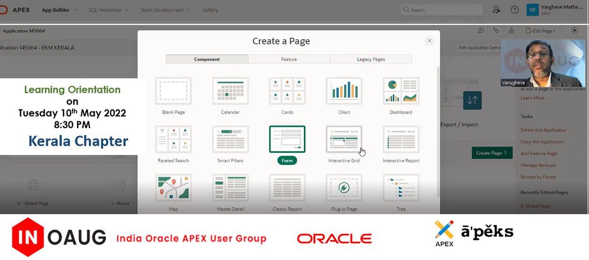
Task: Click the Edit Page 1 button
Action: click(x=540, y=30)
